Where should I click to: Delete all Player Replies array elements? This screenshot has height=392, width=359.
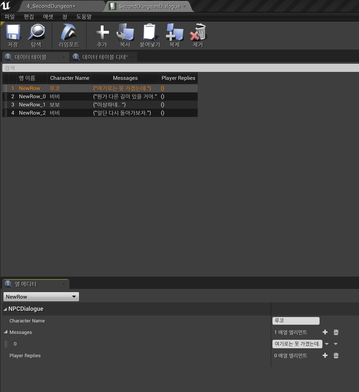tap(336, 355)
